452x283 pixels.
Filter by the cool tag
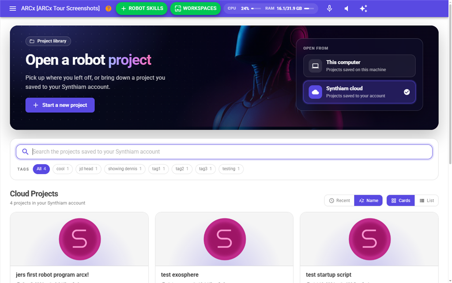click(x=63, y=169)
